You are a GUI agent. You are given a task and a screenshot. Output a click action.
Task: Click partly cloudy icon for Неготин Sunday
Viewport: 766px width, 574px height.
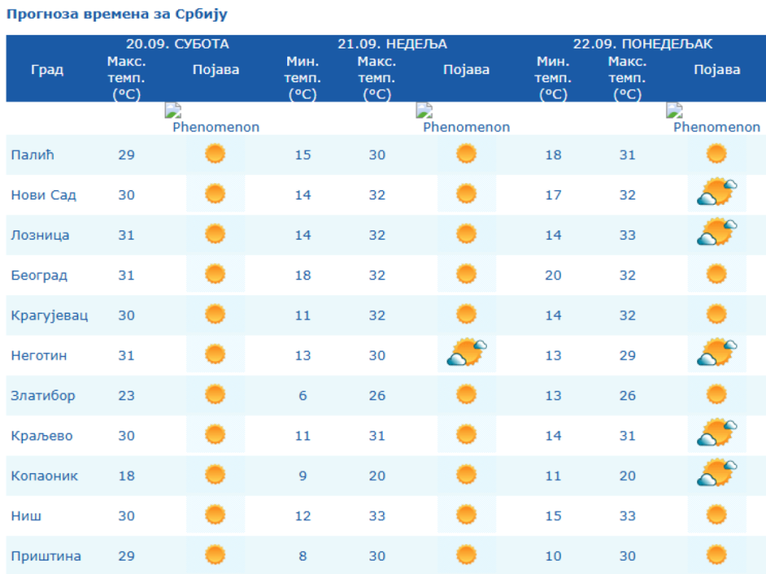click(467, 354)
